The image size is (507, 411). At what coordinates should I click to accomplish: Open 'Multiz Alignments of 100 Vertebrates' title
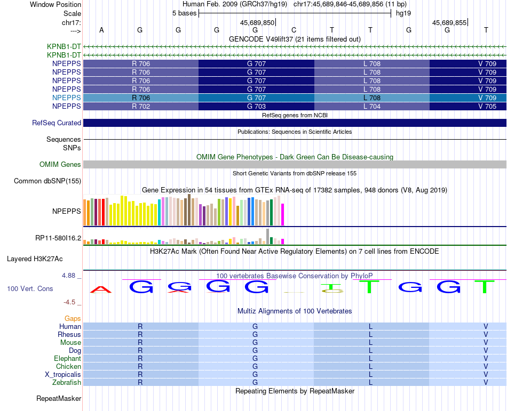click(x=295, y=311)
